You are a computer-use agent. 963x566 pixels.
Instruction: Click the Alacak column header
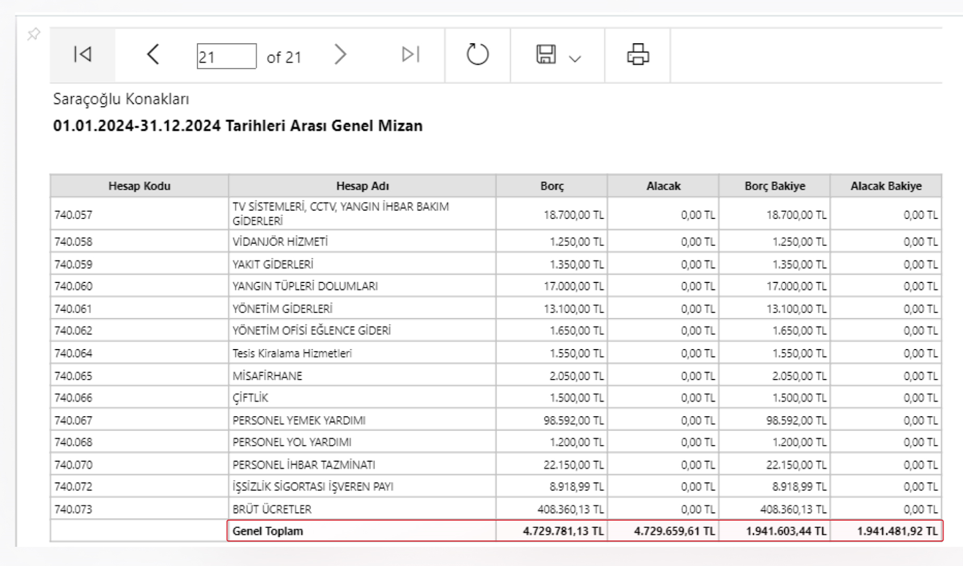click(x=663, y=186)
